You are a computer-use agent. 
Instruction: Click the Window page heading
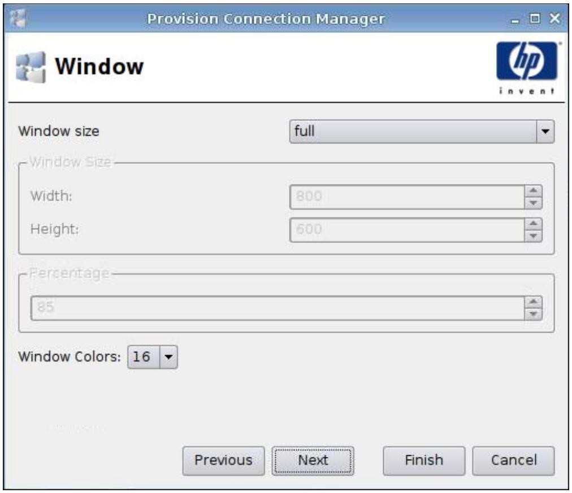(x=99, y=66)
